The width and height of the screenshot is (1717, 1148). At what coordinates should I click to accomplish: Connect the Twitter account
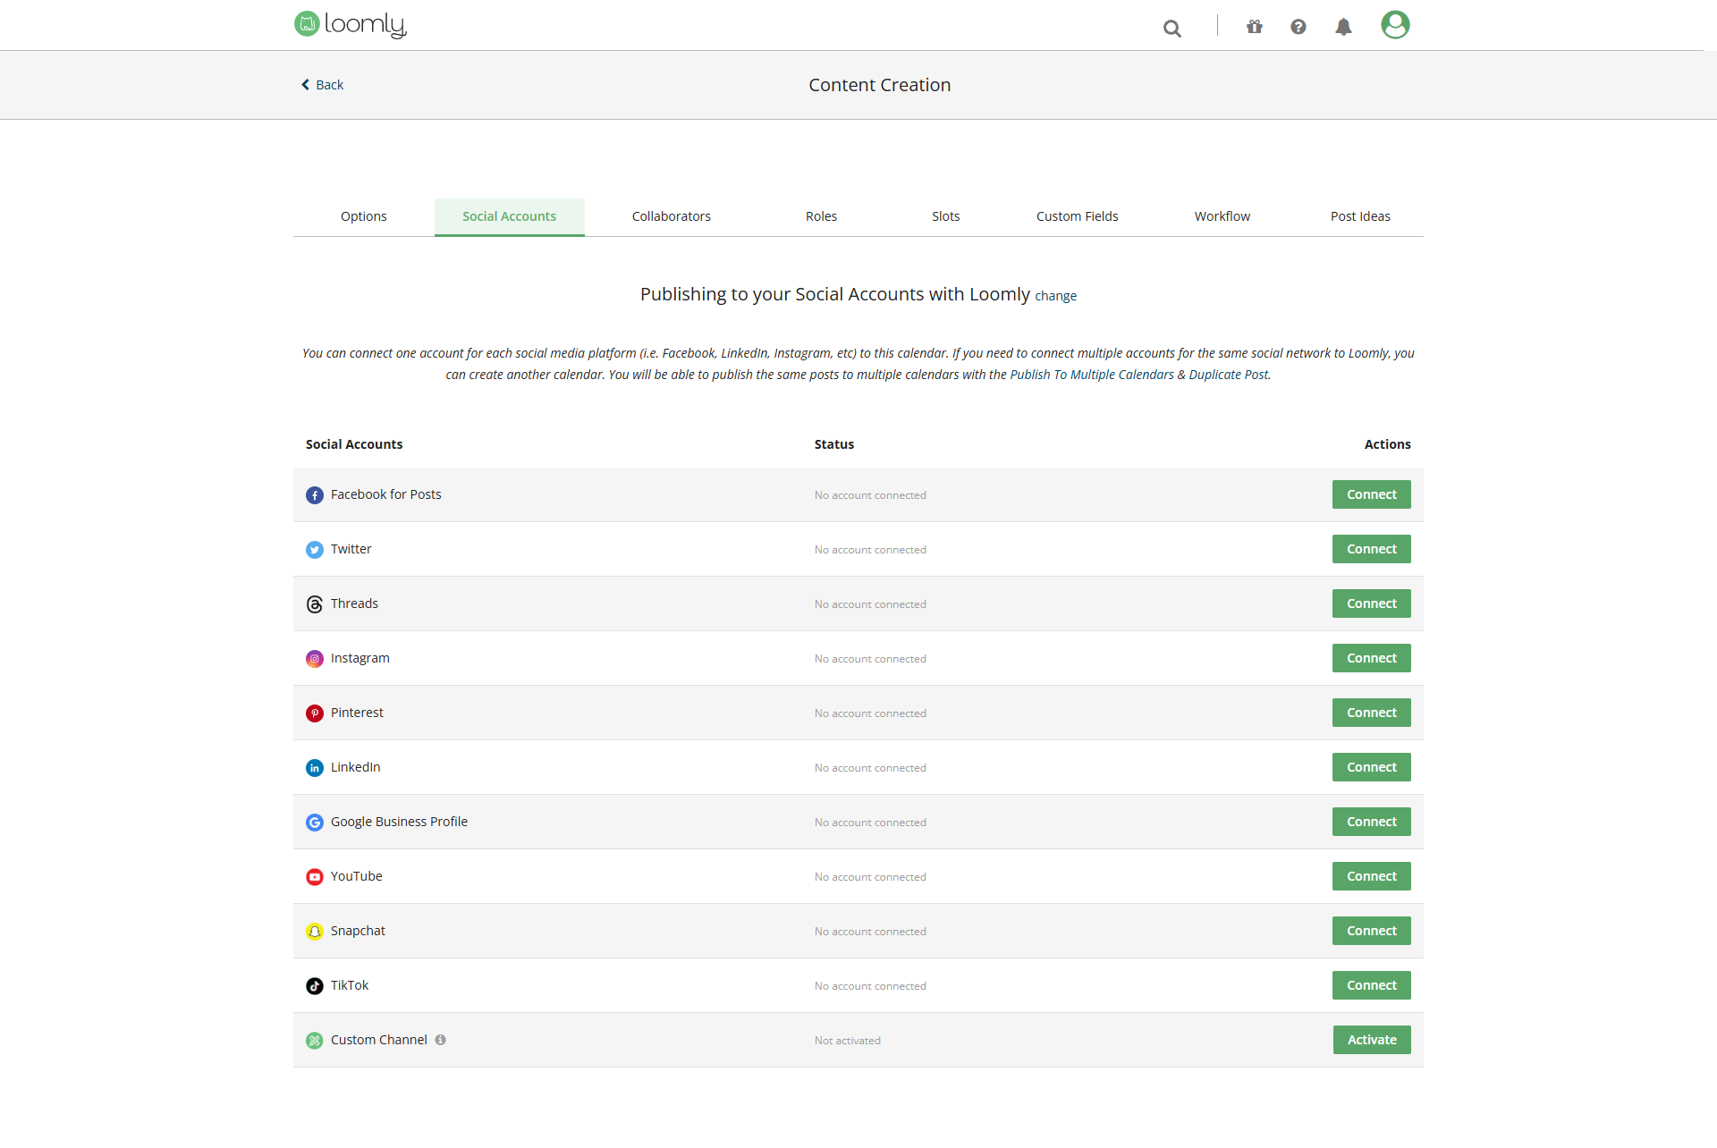click(x=1372, y=549)
